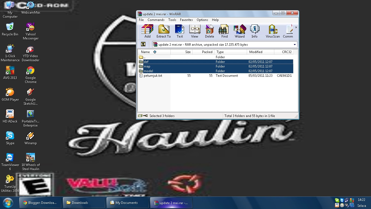Viewport: 371px width, 209px height.
Task: Select GOM Player desktop icon
Action: (x=10, y=95)
